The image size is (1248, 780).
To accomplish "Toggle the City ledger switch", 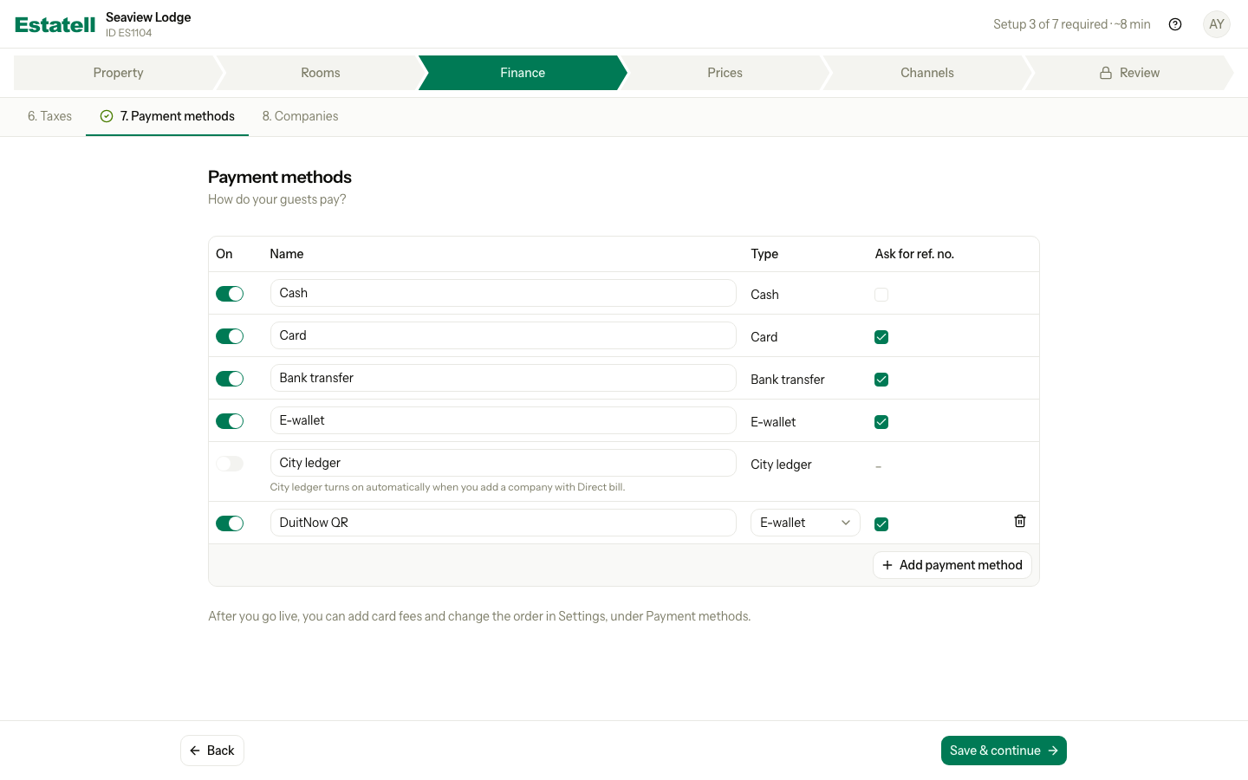I will (x=230, y=464).
